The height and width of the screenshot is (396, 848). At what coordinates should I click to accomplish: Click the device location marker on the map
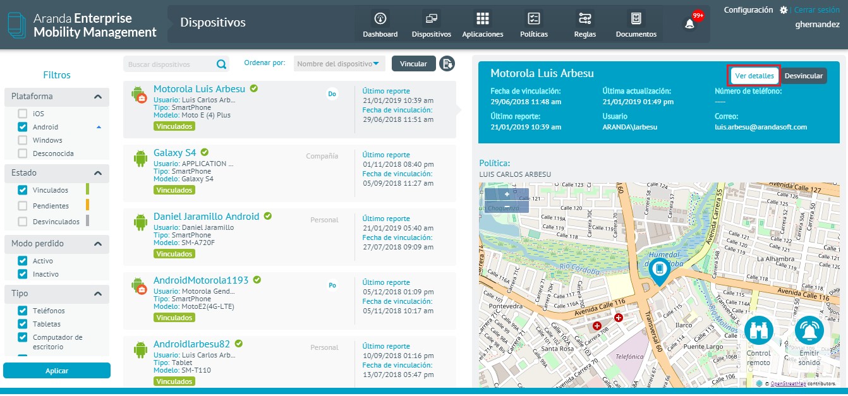pos(660,272)
